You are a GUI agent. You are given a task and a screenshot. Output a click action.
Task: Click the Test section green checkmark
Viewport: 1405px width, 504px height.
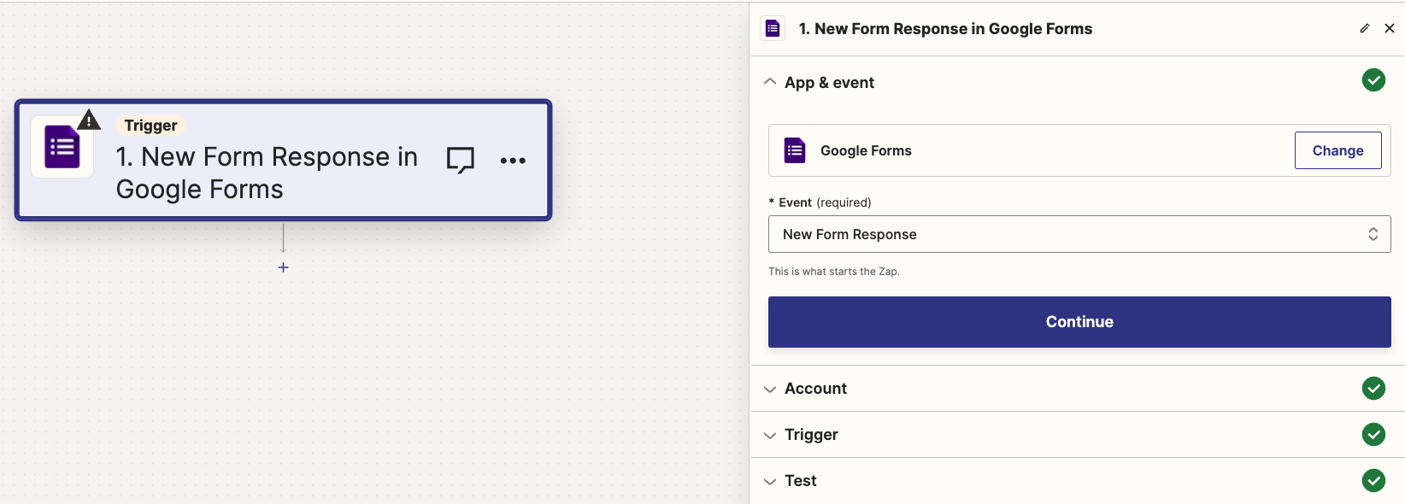coord(1373,480)
